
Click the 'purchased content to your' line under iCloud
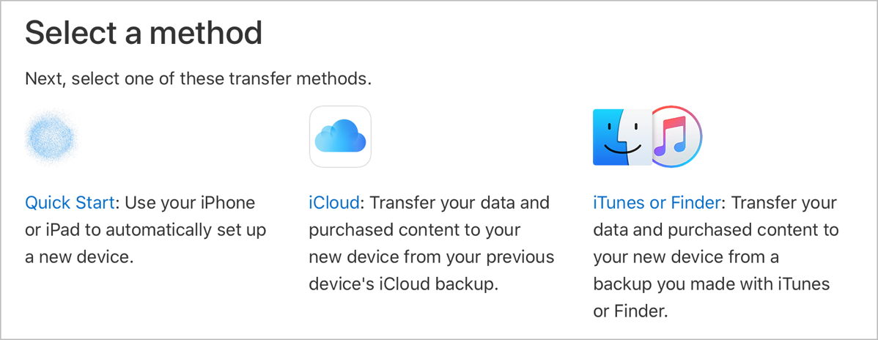[x=414, y=230]
